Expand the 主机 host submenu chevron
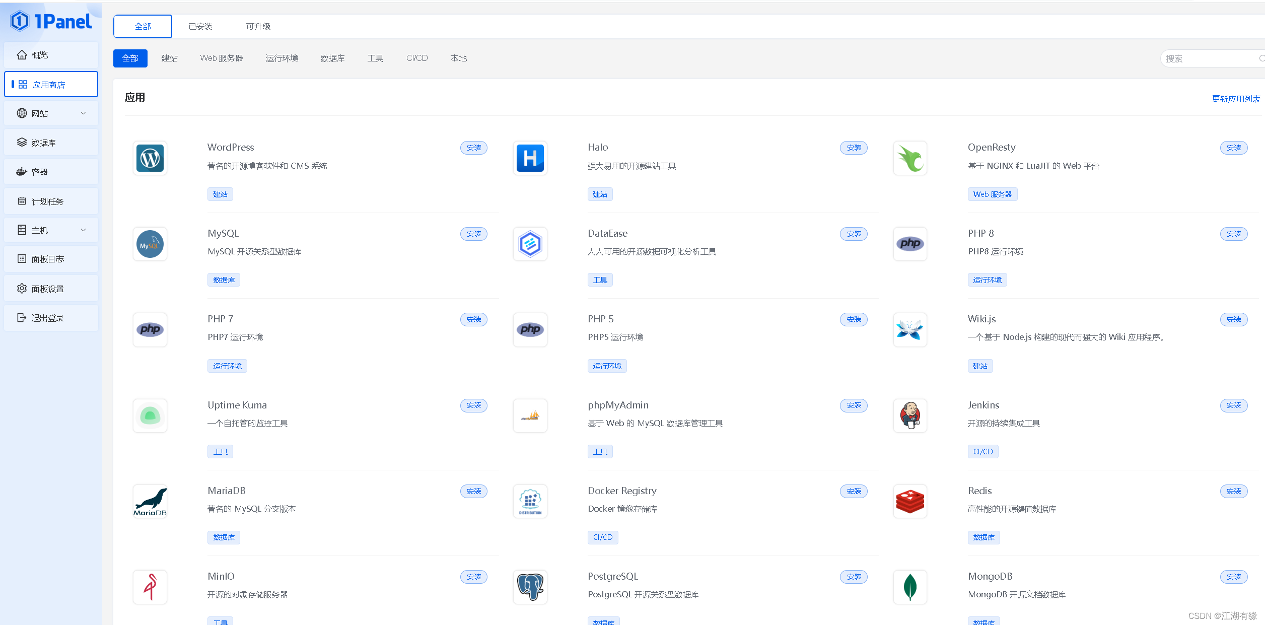The image size is (1265, 625). pyautogui.click(x=84, y=230)
